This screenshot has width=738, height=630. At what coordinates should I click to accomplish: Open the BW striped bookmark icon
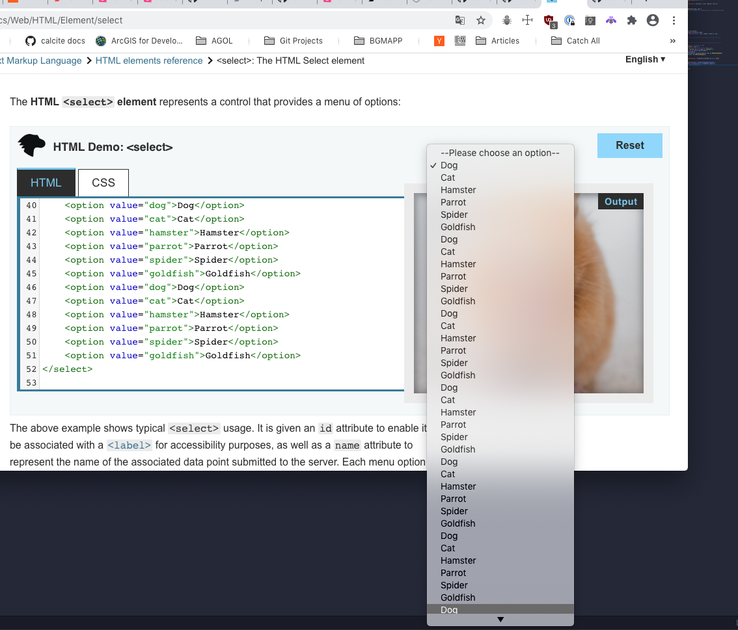[460, 40]
